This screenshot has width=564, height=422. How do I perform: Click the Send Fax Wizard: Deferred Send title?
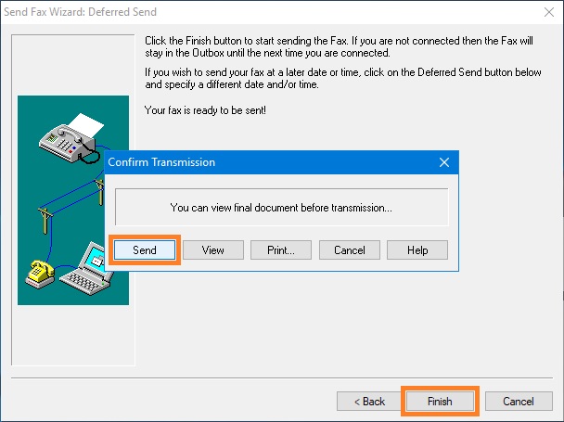[80, 12]
